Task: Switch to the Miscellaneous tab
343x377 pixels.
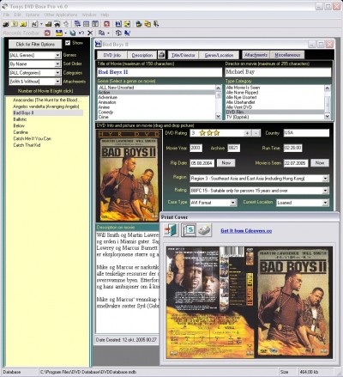Action: 287,55
